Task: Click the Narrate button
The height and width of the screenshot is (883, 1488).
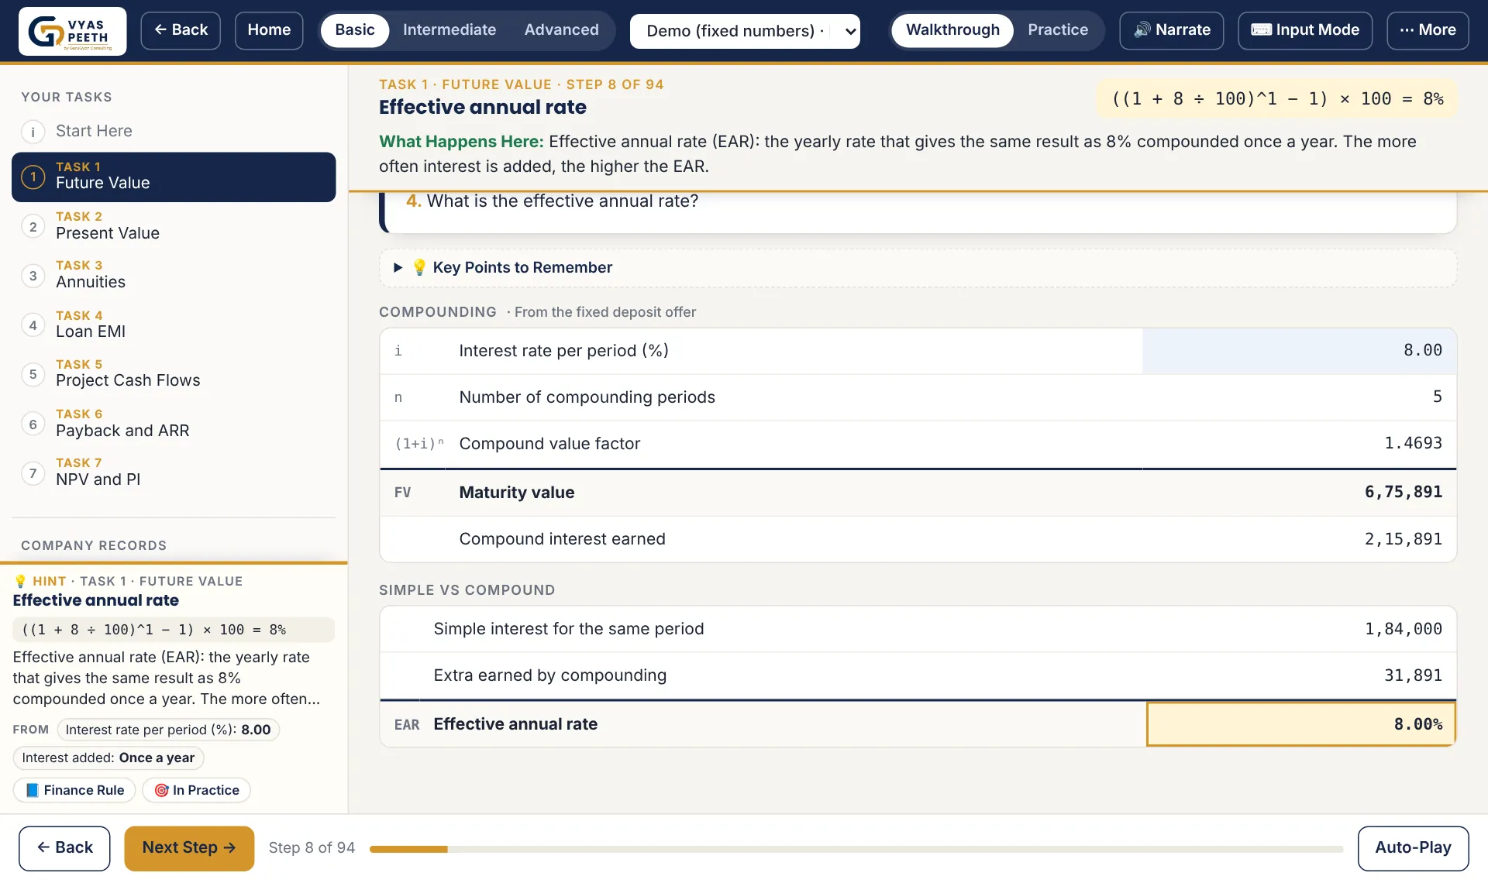Action: pyautogui.click(x=1171, y=30)
